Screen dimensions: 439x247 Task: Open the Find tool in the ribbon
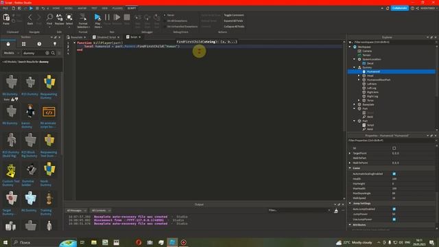49,19
